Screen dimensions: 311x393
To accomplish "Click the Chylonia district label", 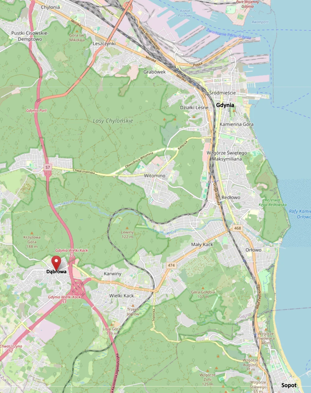I will point(50,7).
